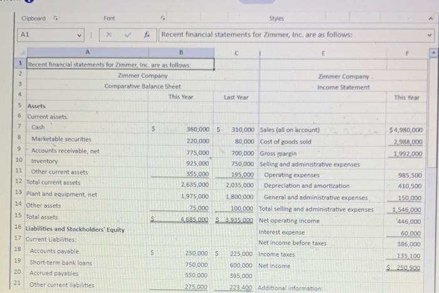Select the Cash label cell
The image size is (439, 293).
point(38,128)
